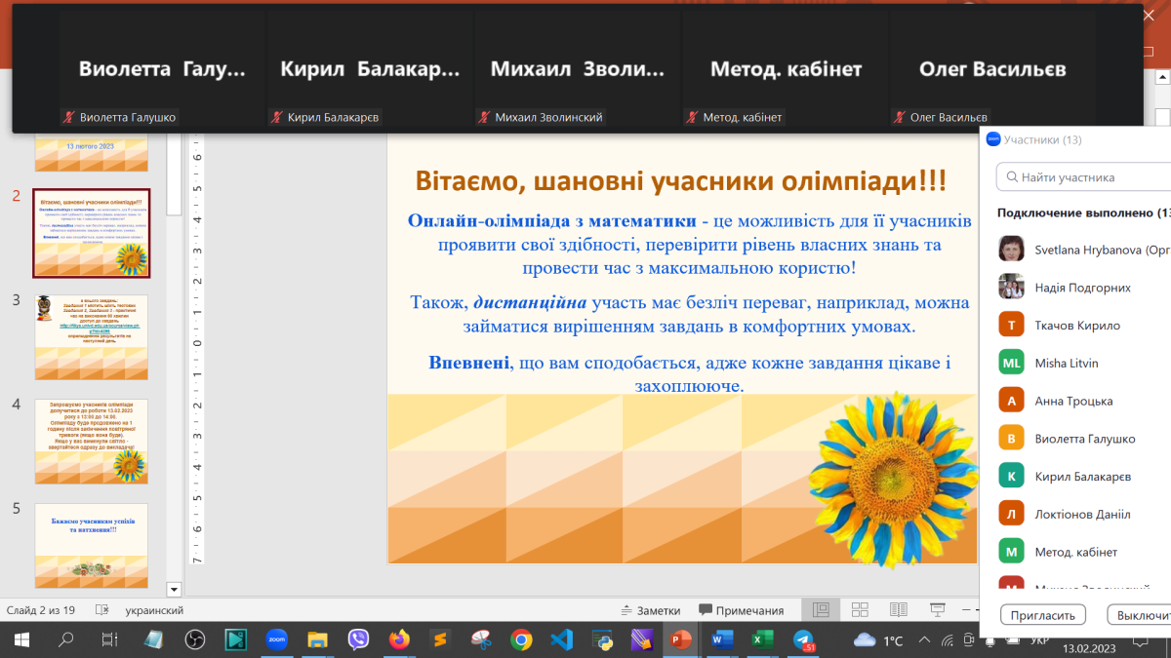Click in the Найти участника search field
The height and width of the screenshot is (658, 1171).
pos(1088,177)
